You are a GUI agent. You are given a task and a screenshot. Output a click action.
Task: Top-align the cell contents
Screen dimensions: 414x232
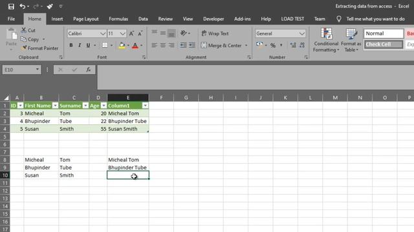coord(155,33)
